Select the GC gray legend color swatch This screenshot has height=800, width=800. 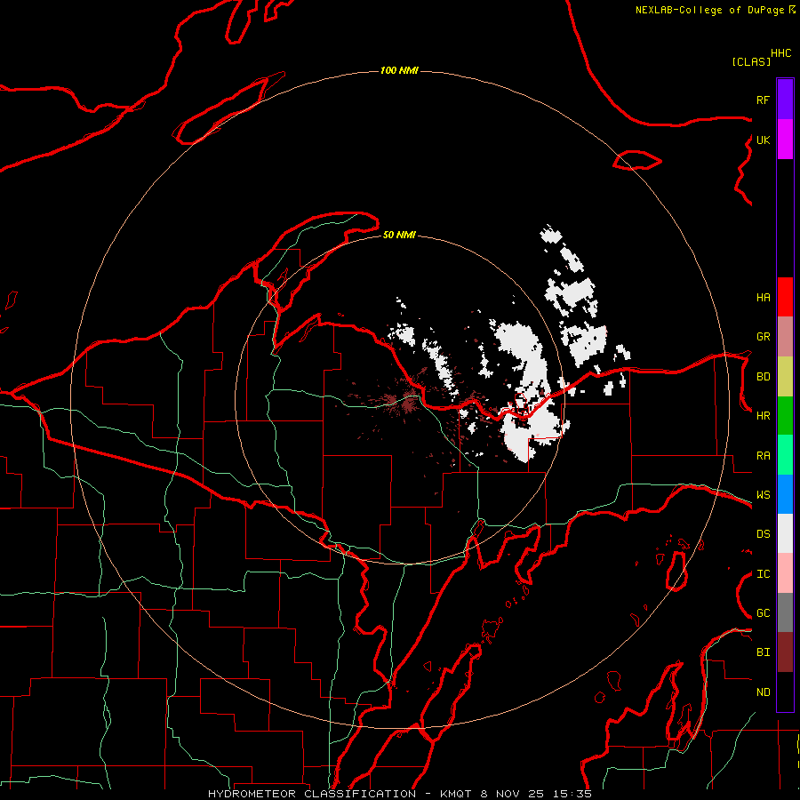785,612
